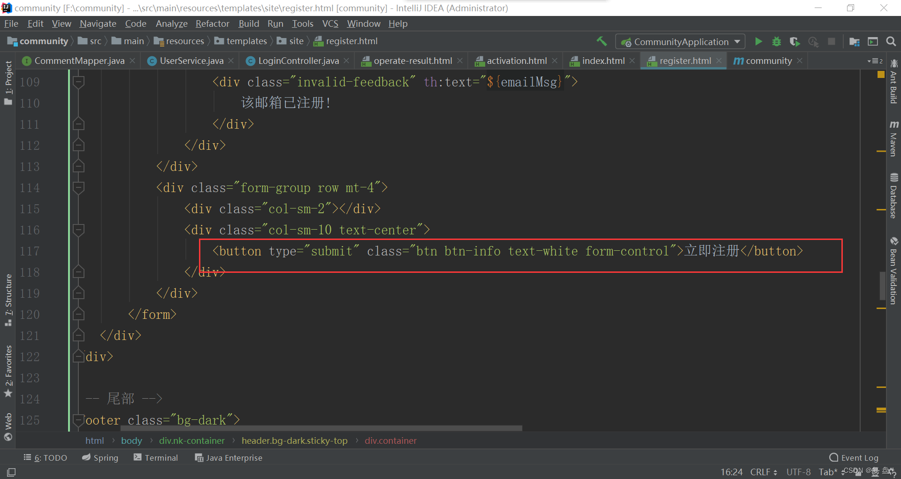Run with coverage shield icon
Image resolution: width=901 pixels, height=479 pixels.
click(795, 41)
